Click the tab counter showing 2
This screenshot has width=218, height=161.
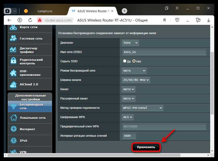tap(7, 11)
